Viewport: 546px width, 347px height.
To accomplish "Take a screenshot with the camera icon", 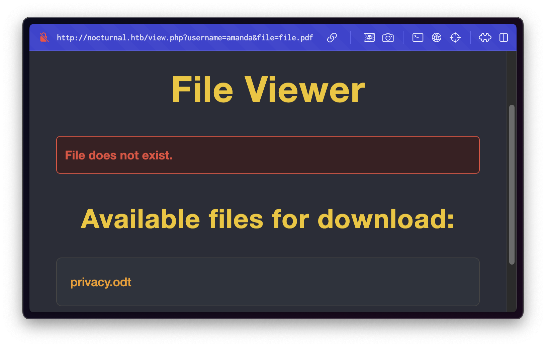I will 388,37.
